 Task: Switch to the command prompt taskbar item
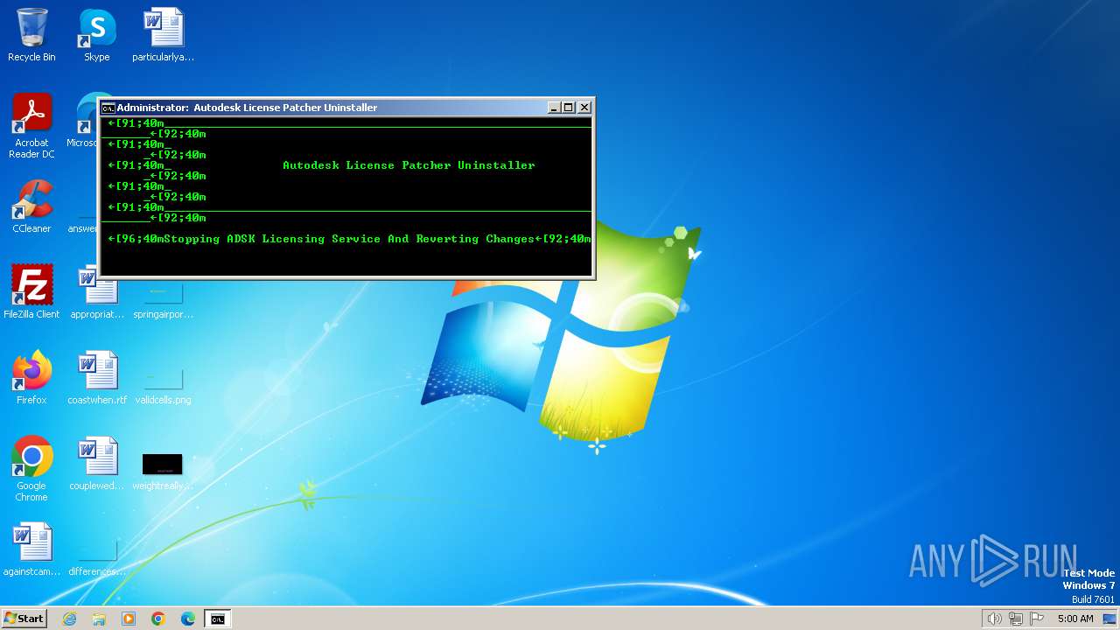tap(217, 619)
